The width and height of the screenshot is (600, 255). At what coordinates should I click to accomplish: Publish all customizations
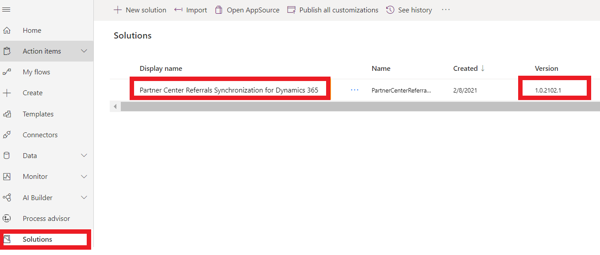(333, 10)
